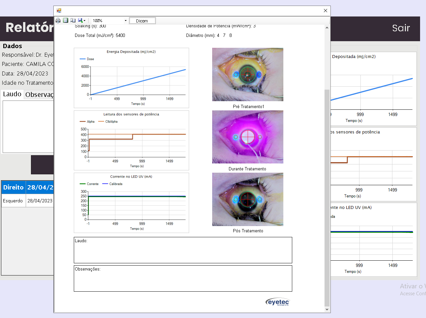Click the report scrollbar down arrow

327,309
